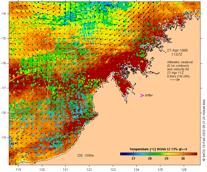Click the '27-Apr-1995' date label
This screenshot has width=207, height=172.
pyautogui.click(x=177, y=50)
